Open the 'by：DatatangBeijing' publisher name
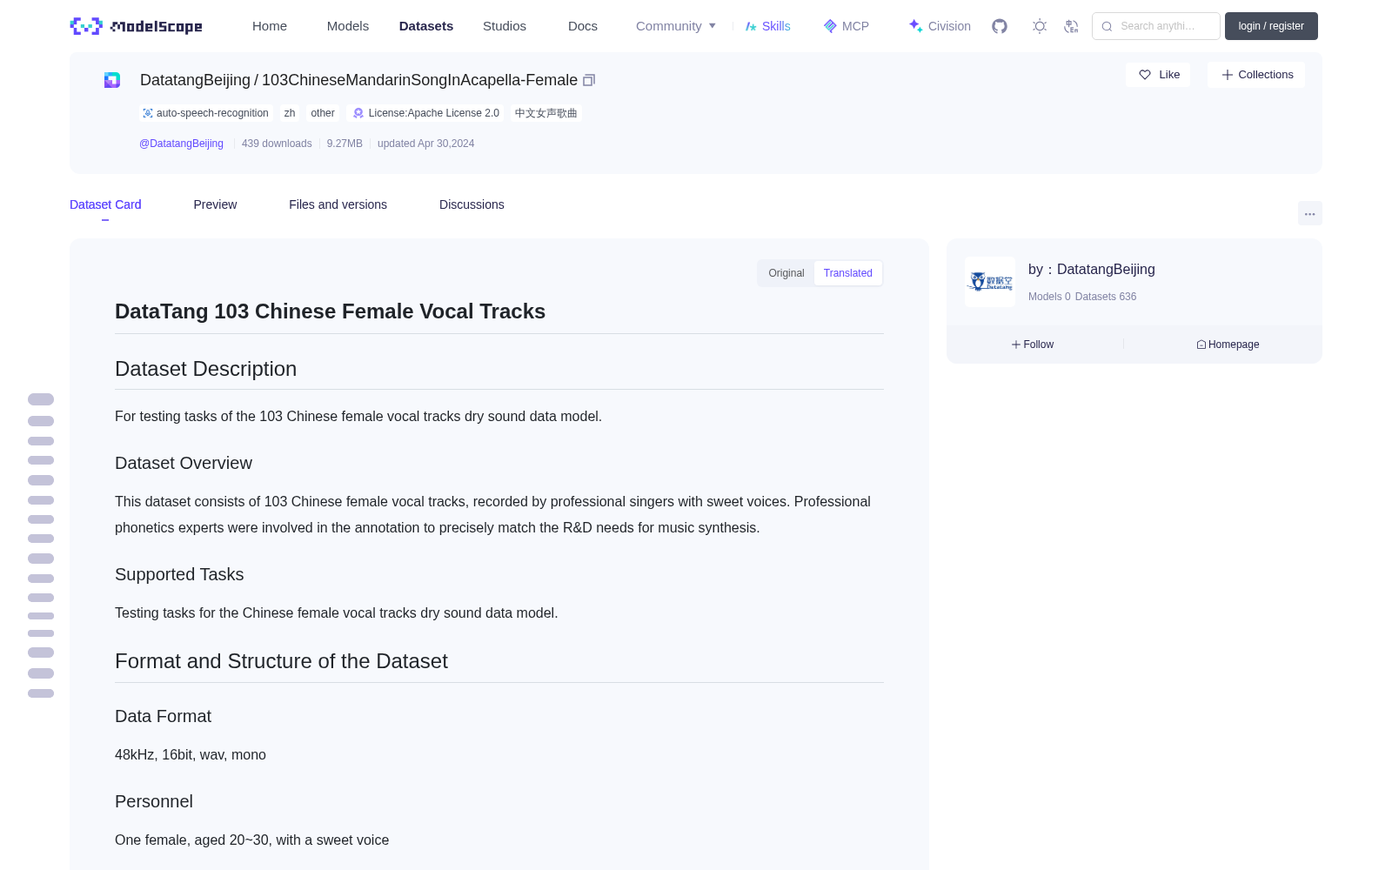 tap(1092, 270)
